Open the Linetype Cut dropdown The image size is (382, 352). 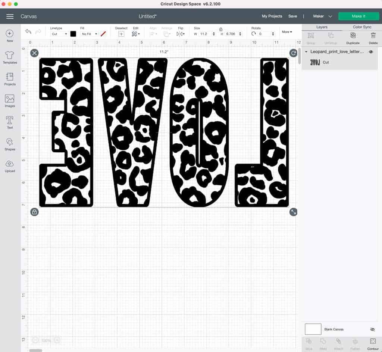[x=59, y=34]
